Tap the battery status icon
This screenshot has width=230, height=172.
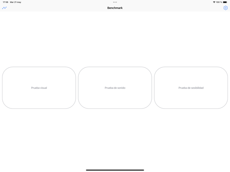pos(225,2)
